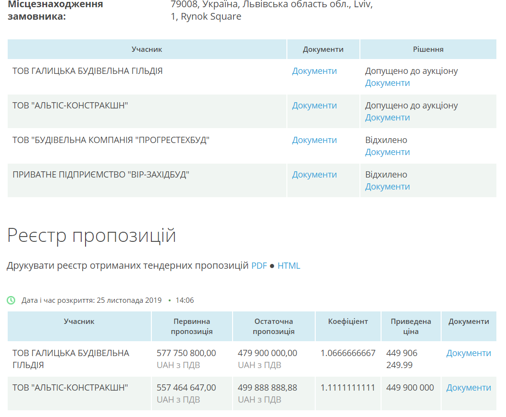Click the 'Первинна пропозиція' column header
This screenshot has width=506, height=417.
pyautogui.click(x=192, y=326)
